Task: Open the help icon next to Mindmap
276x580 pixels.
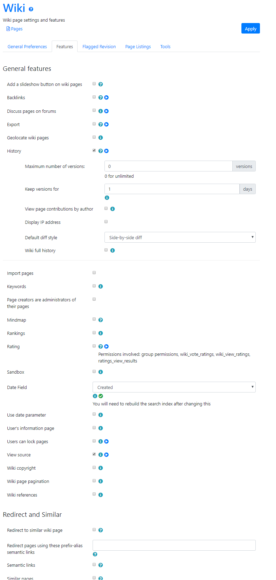Action: click(101, 320)
